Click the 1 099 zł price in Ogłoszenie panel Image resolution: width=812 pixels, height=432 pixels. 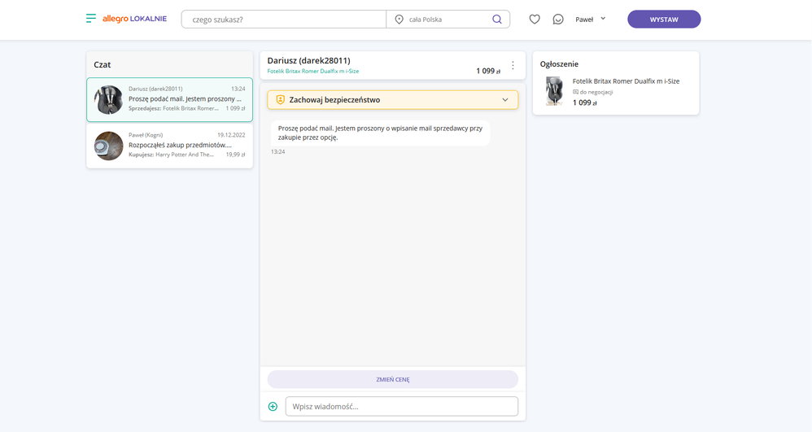584,103
